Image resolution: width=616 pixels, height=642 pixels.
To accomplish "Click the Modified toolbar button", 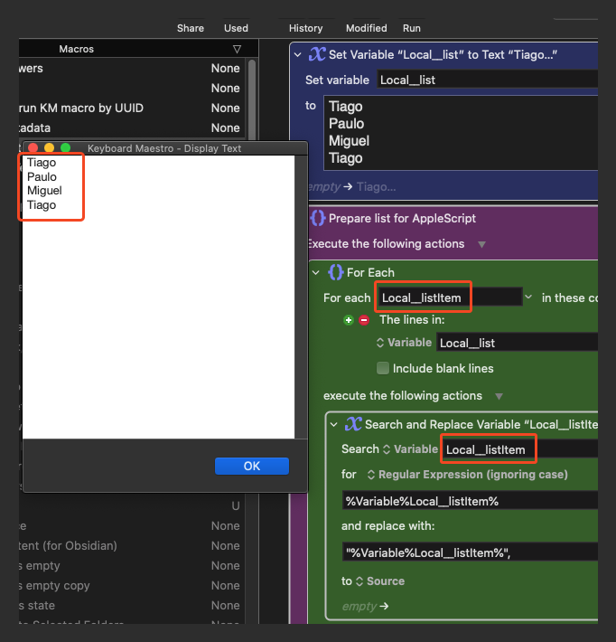I will tap(366, 28).
